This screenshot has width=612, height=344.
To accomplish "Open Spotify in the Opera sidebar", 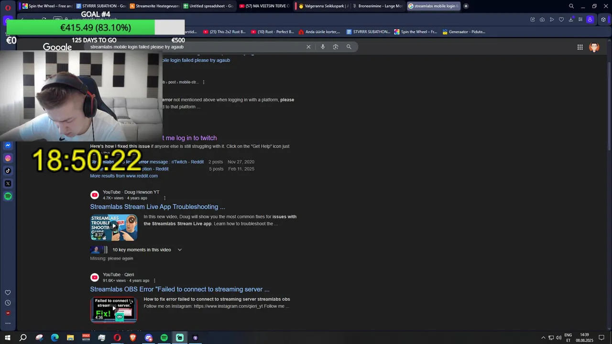I will tap(8, 196).
